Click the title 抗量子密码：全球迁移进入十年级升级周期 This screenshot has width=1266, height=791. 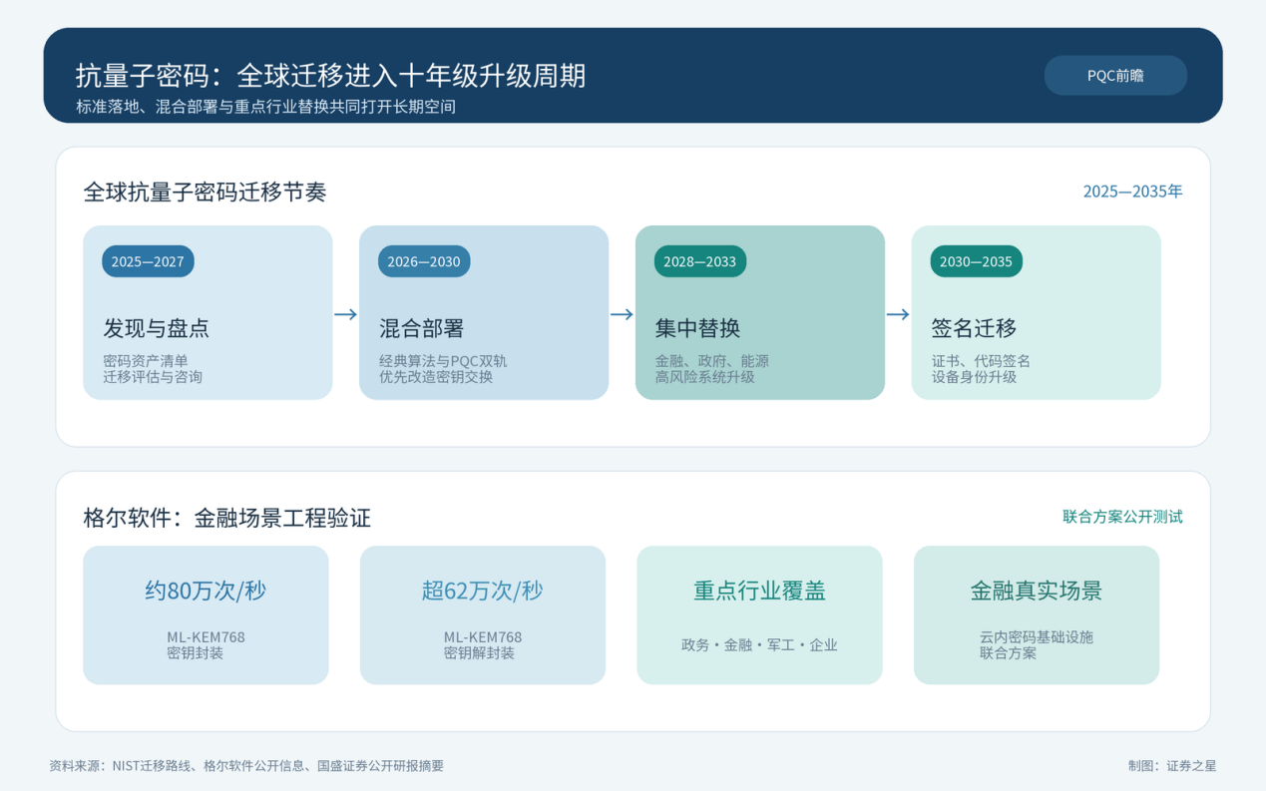(331, 76)
